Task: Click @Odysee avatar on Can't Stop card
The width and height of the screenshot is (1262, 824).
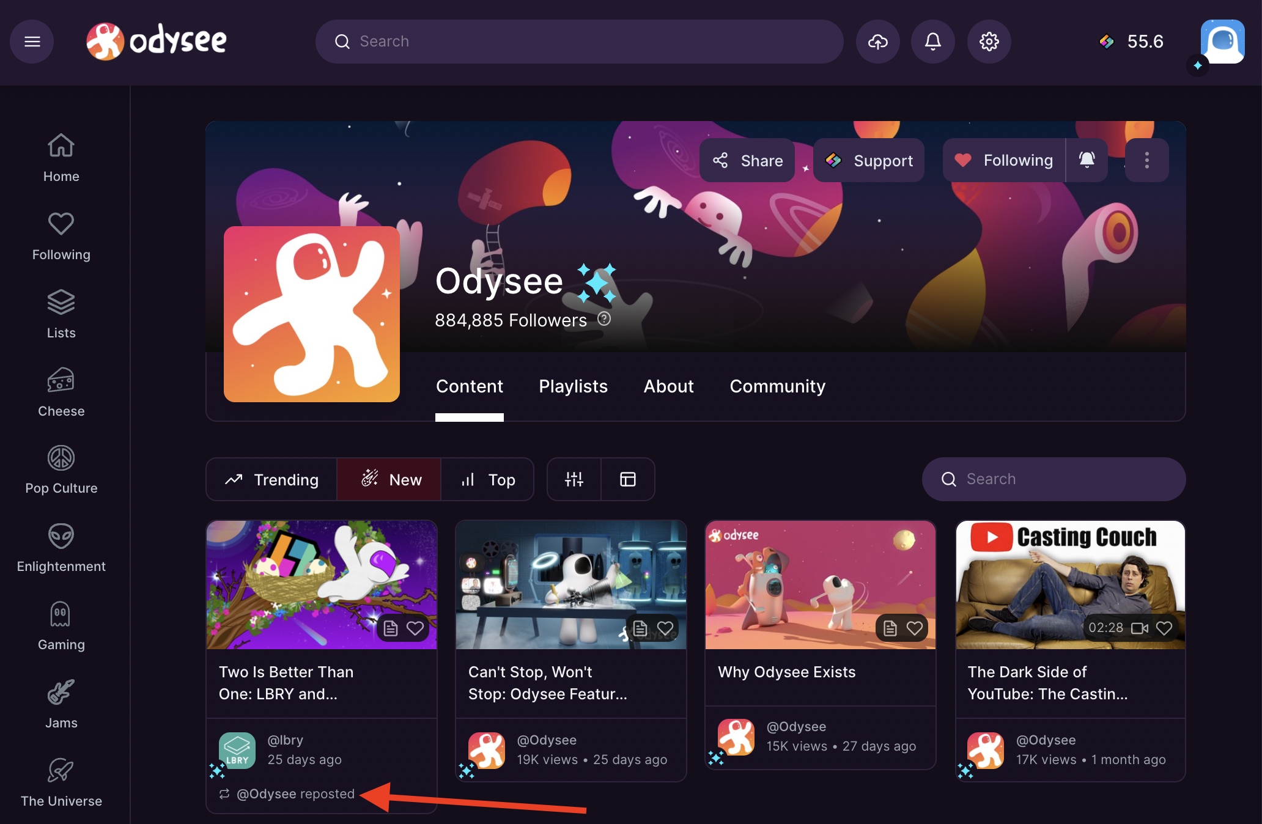Action: (487, 751)
